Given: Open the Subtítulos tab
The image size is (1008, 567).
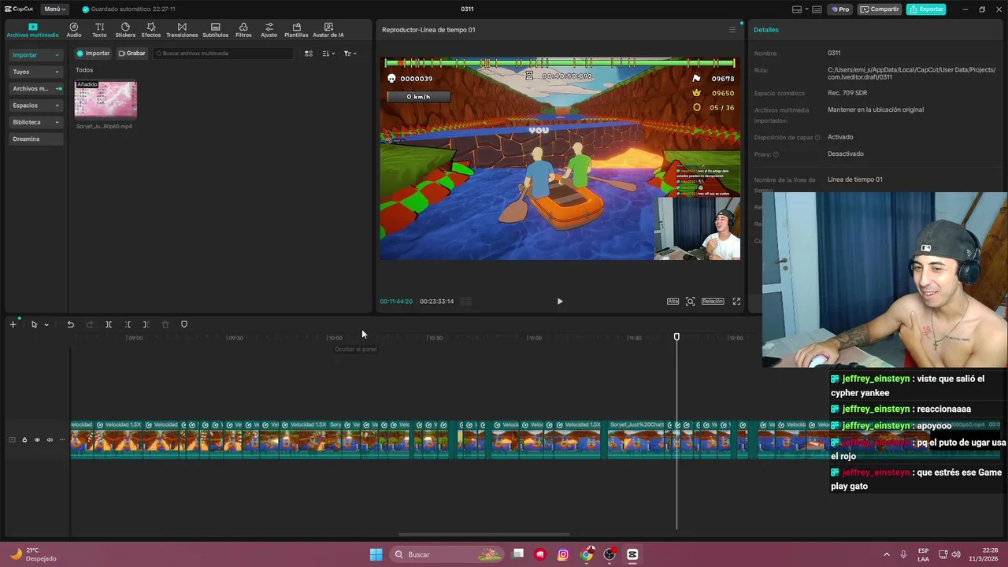Looking at the screenshot, I should point(215,30).
